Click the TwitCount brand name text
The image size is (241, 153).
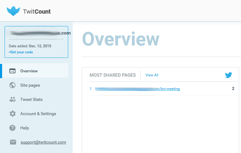tap(37, 12)
